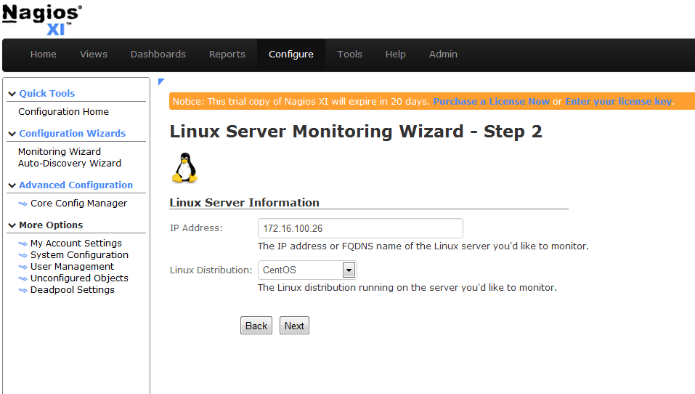Click the Tux penguin wizard icon

(x=185, y=168)
